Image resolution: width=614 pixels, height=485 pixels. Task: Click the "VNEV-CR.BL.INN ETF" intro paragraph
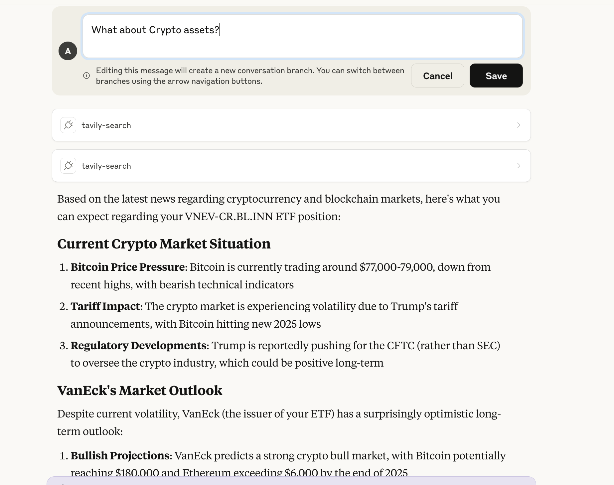point(278,208)
